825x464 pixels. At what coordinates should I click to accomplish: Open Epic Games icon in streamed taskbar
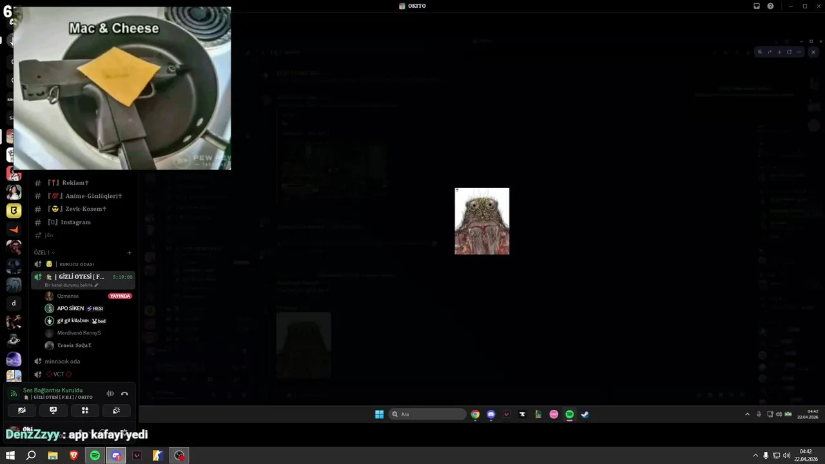522,414
